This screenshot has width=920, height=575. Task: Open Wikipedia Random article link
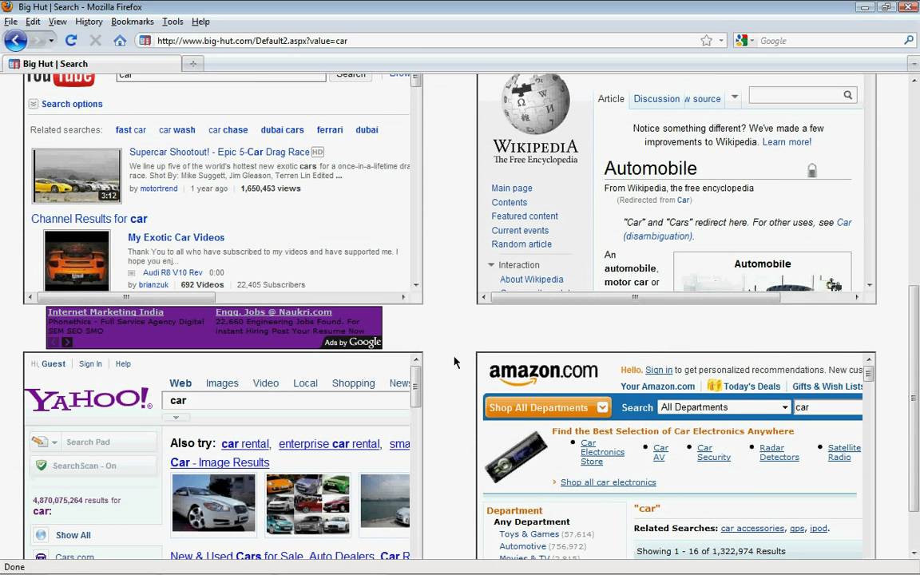521,244
